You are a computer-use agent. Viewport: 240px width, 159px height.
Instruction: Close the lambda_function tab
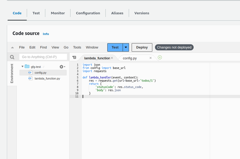tap(112, 58)
